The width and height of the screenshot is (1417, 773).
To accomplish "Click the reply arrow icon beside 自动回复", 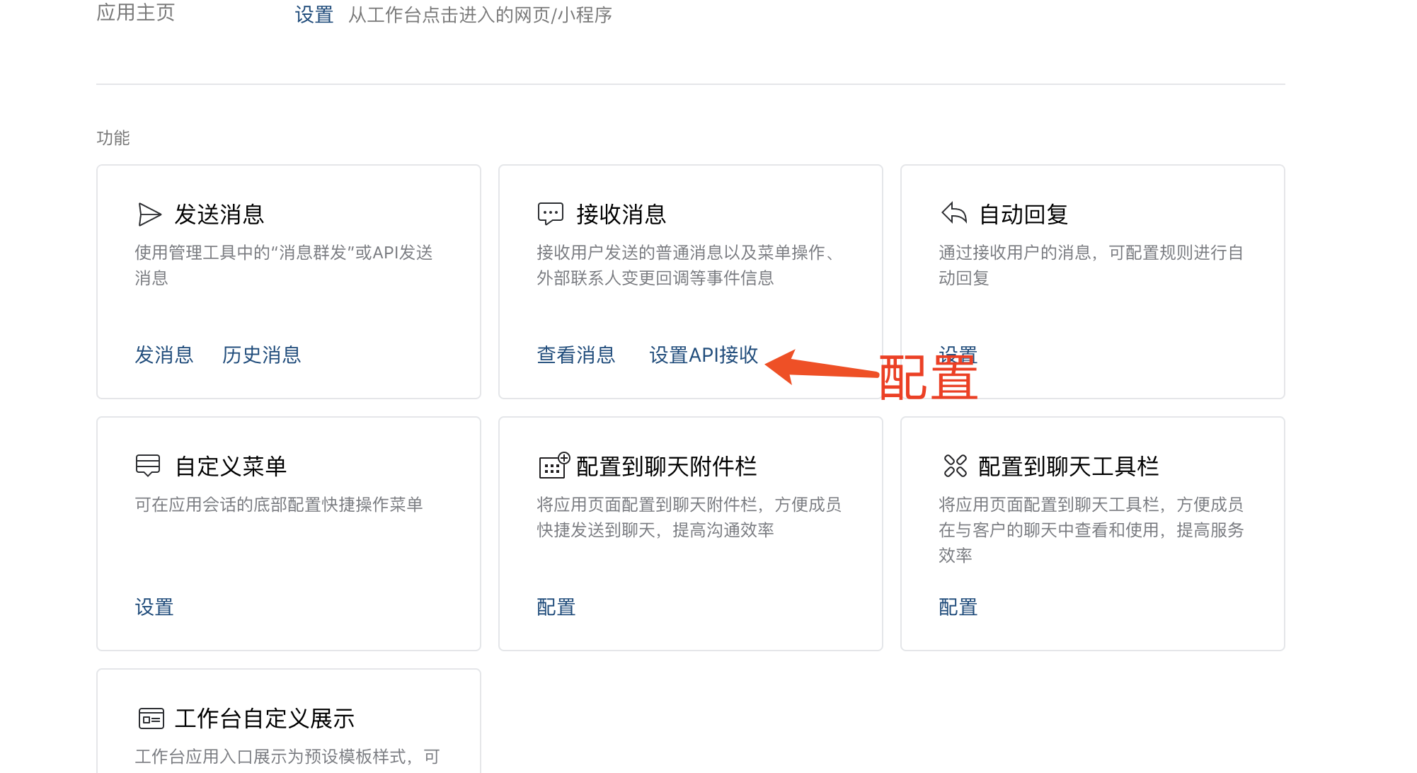I will coord(954,213).
